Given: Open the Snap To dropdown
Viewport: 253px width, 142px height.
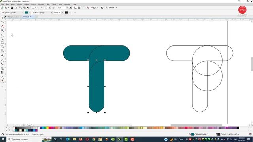Looking at the screenshot, I should [94, 8].
